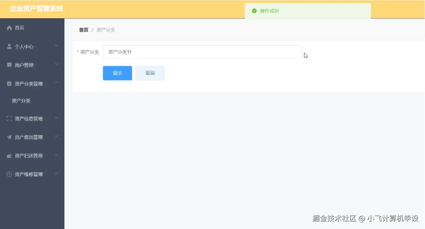Open the 首页 sidebar menu item
This screenshot has width=425, height=229.
click(32, 28)
